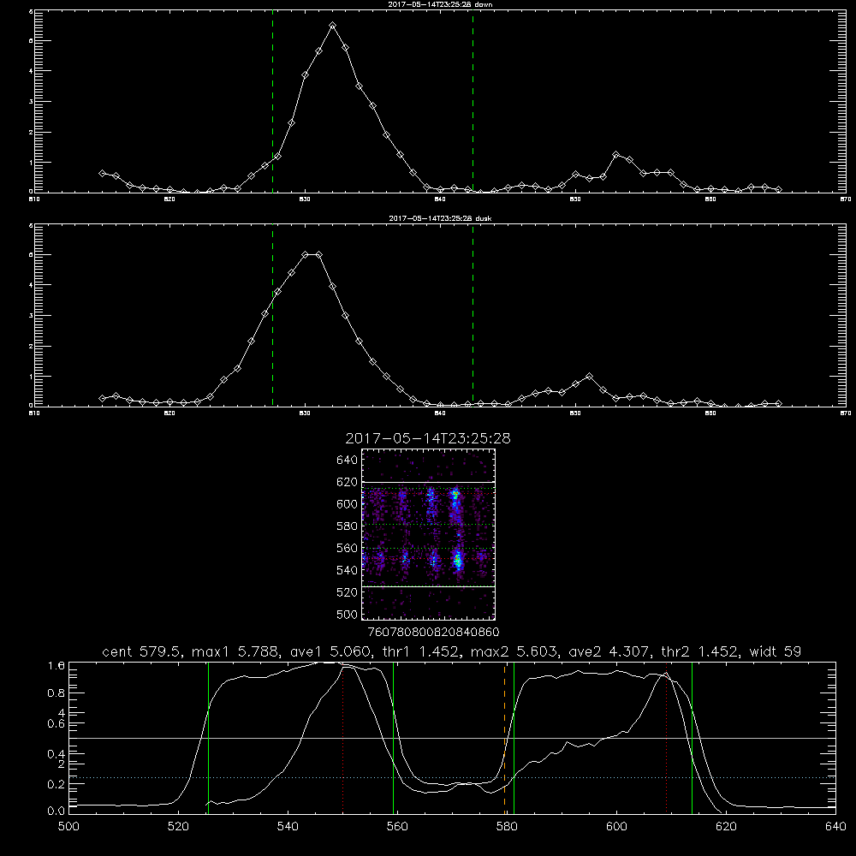856x856 pixels.
Task: Click the left green dashed line in the dawn plot
Action: [x=272, y=104]
